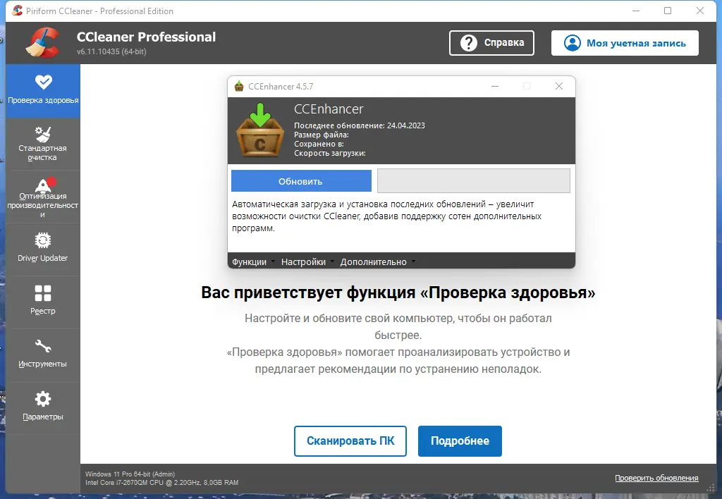Image resolution: width=722 pixels, height=499 pixels.
Task: Expand the Настройки menu in CCEnhancer
Action: [304, 261]
